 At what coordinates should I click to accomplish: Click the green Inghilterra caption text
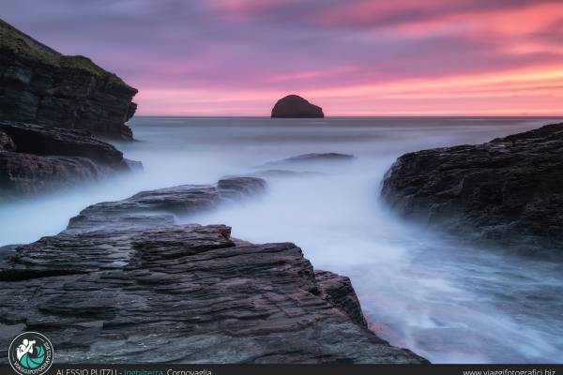pos(144,371)
